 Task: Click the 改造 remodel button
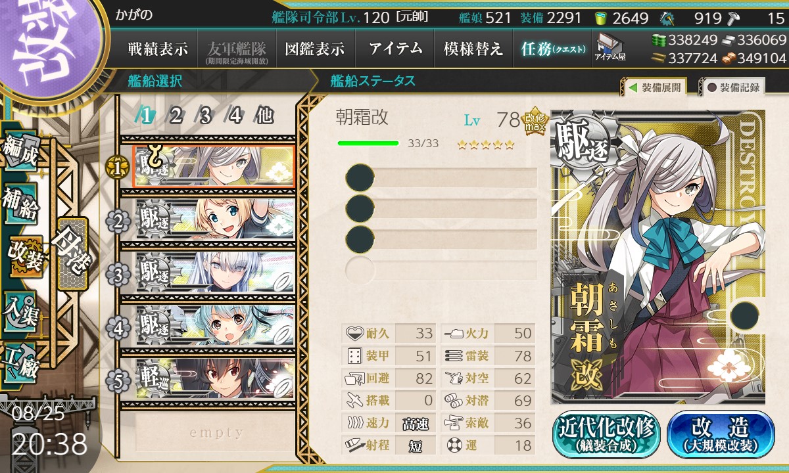pos(721,435)
